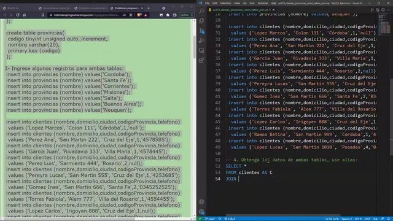Open notifications bell in VS Code status bar
The image size is (393, 221).
point(389,219)
